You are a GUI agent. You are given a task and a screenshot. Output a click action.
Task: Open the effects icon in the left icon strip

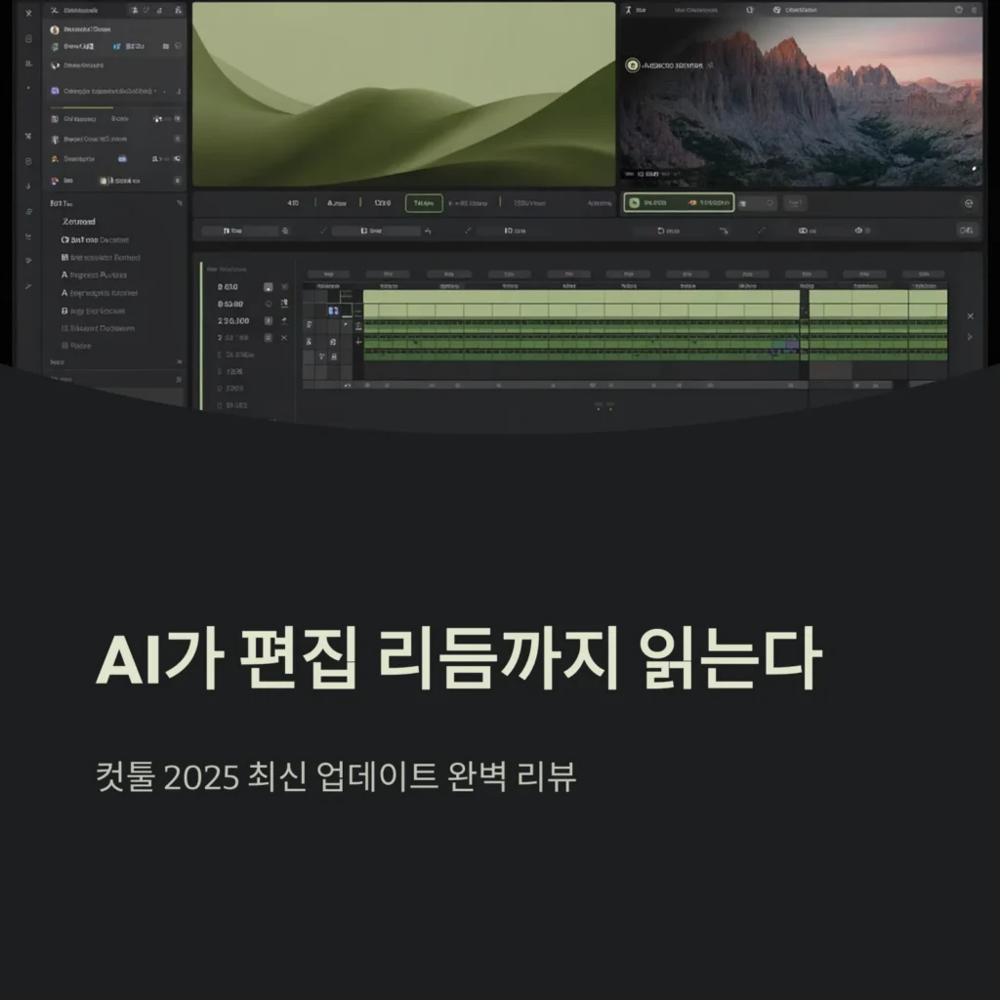click(28, 160)
